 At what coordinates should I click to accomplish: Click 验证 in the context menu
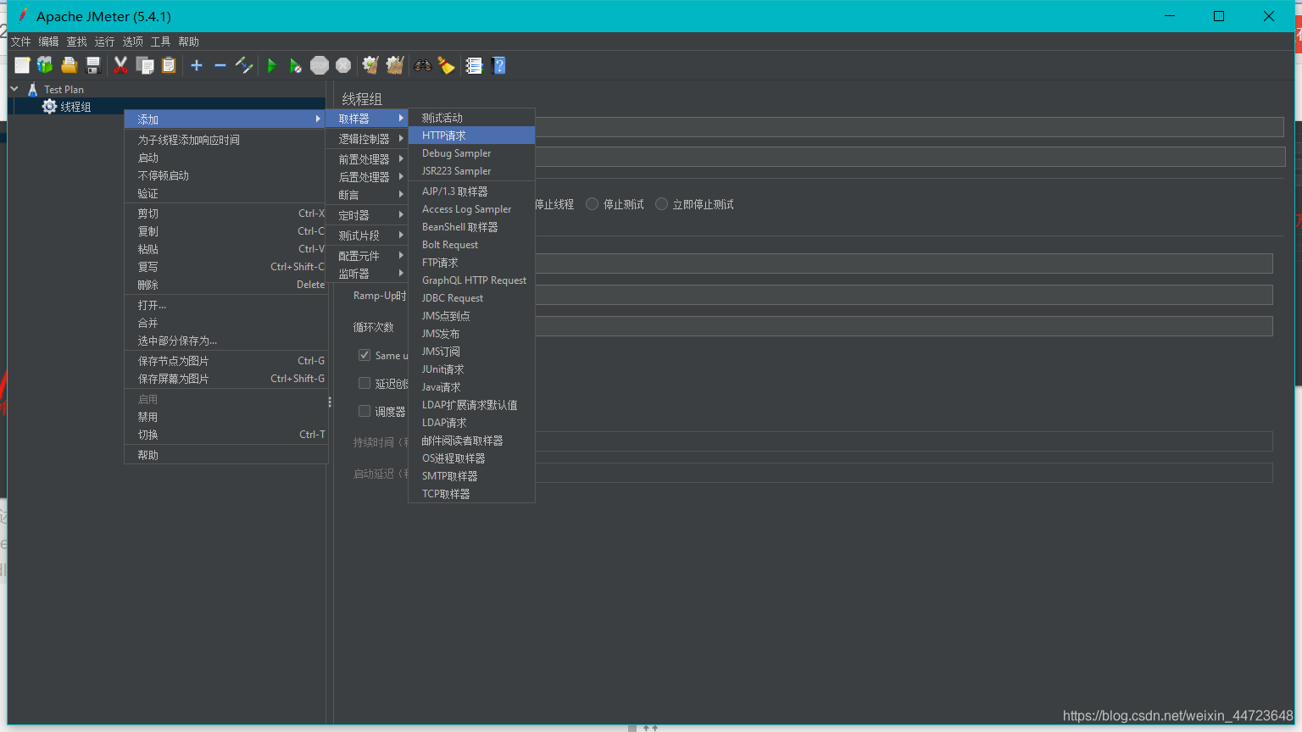[225, 193]
